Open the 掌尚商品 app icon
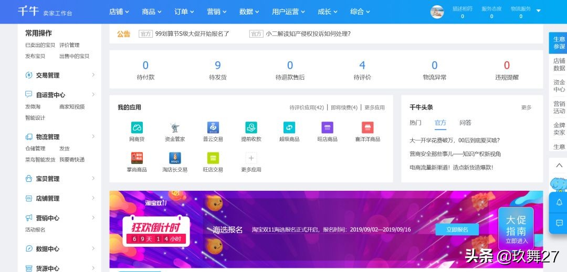 (136, 158)
